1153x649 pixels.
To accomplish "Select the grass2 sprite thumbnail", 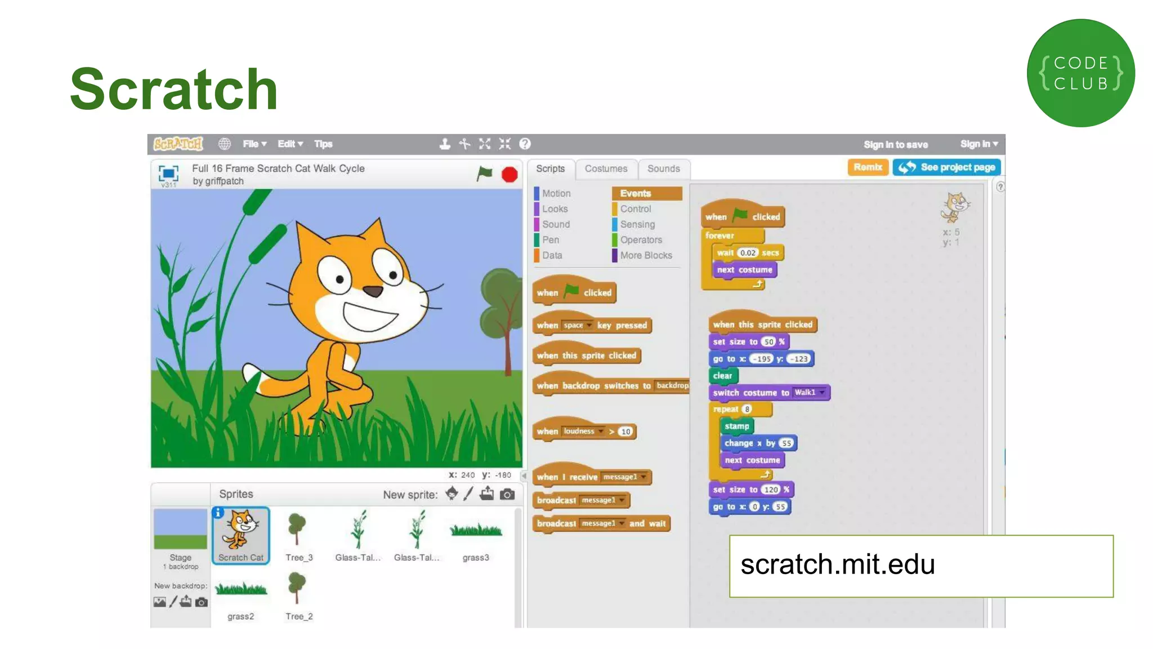I will click(241, 595).
